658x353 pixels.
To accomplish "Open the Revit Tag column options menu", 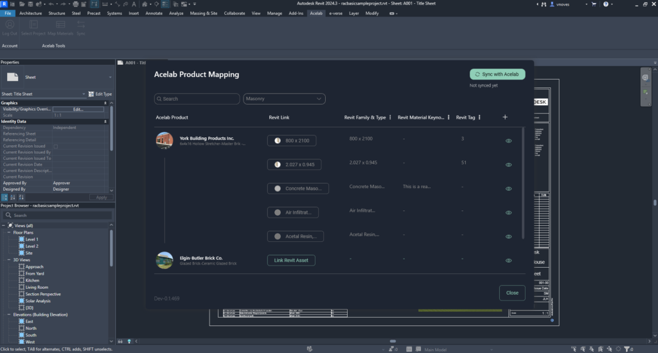I will 480,117.
